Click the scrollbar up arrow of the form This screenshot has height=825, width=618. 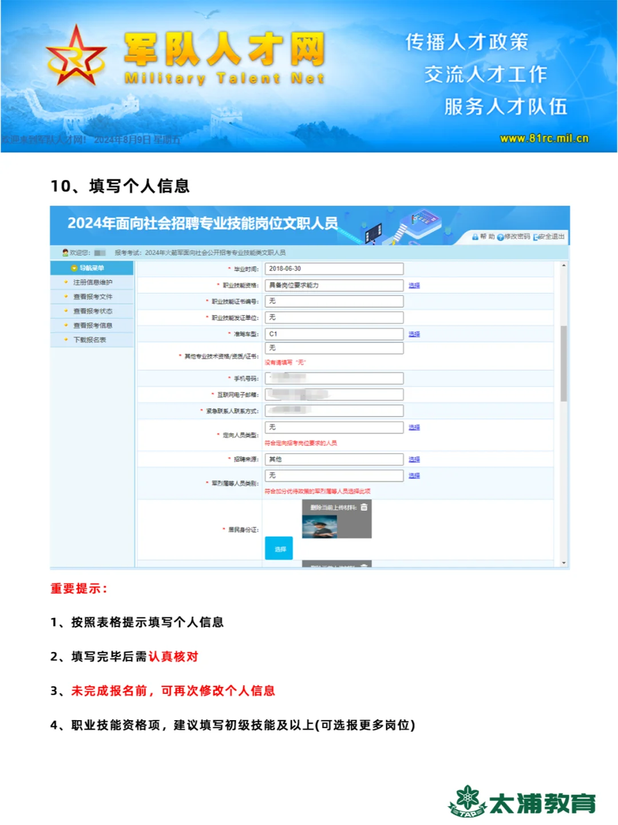pyautogui.click(x=564, y=266)
